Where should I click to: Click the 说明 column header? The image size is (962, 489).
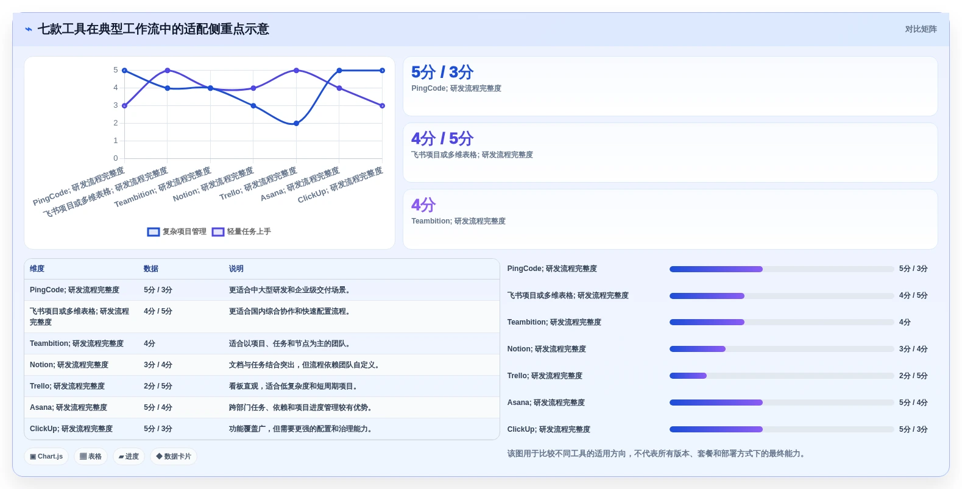point(236,269)
